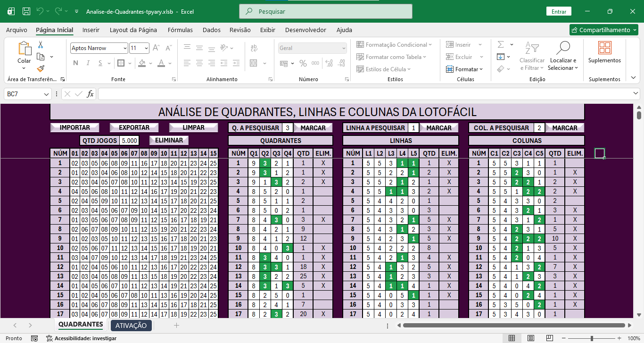Click the AutoSum sigma icon
644x343 pixels.
pyautogui.click(x=501, y=45)
